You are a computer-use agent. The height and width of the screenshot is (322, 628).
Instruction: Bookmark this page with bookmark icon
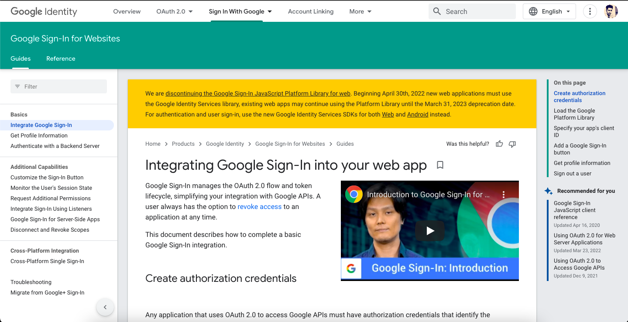click(x=440, y=165)
